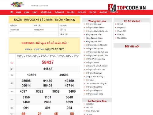153x115 pixels.
Task: Click second prize number 10561
Action: [32, 75]
